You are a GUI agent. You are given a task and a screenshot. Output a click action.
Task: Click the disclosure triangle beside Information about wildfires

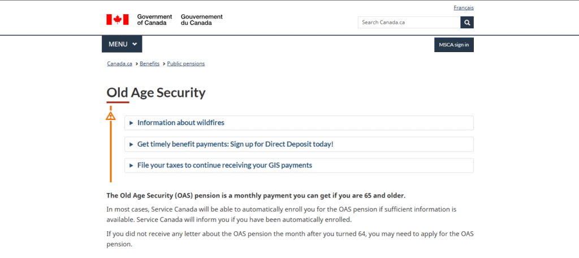131,123
